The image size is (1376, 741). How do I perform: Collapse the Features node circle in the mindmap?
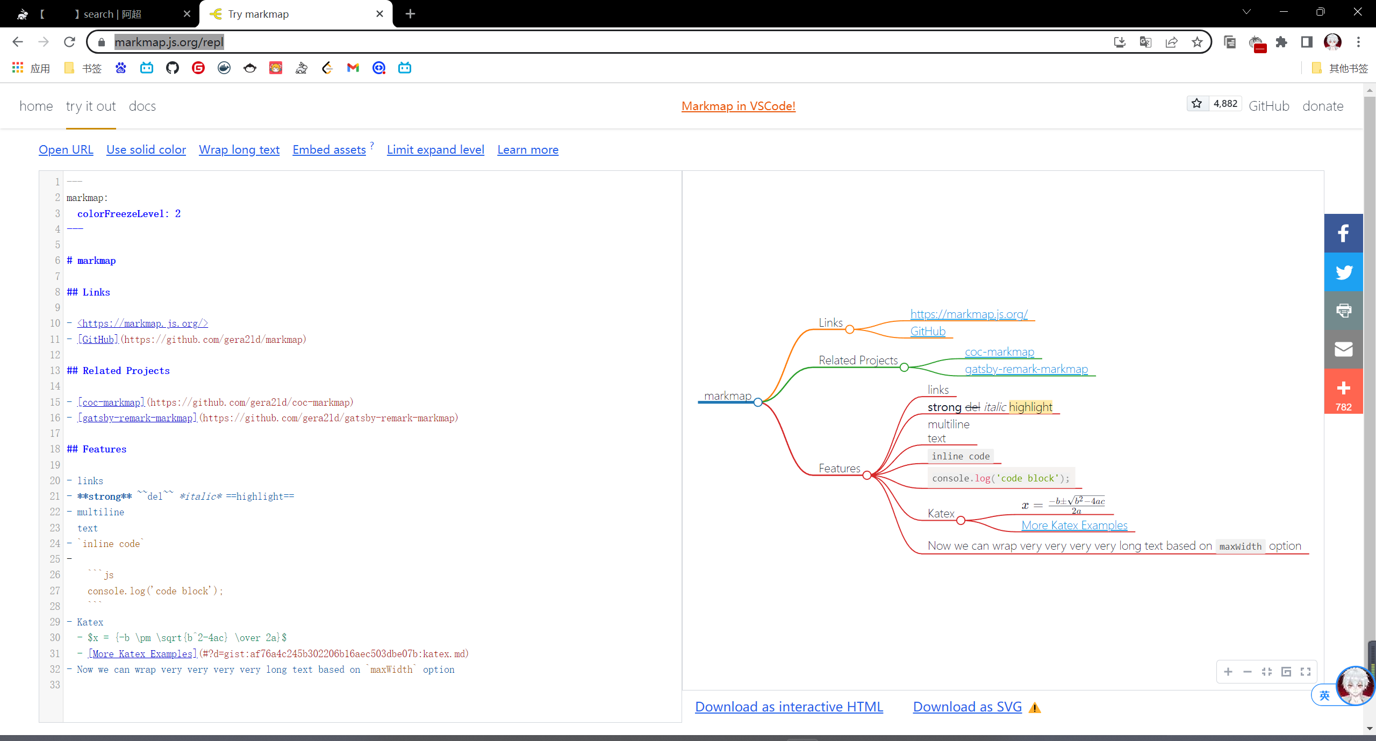(x=867, y=475)
